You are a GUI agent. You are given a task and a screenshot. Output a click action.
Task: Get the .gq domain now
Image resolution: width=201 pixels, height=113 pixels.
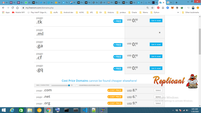[x=156, y=68]
